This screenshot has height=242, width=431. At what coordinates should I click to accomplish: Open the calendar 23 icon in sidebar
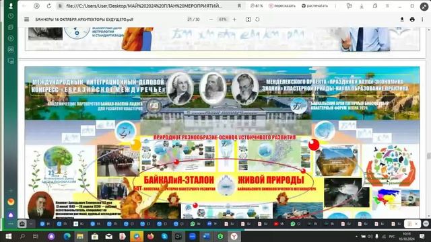click(11, 49)
